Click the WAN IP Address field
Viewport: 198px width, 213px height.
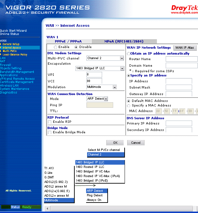coord(179,81)
